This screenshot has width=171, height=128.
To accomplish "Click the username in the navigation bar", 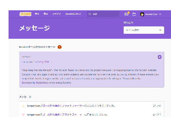I will [x=151, y=14].
